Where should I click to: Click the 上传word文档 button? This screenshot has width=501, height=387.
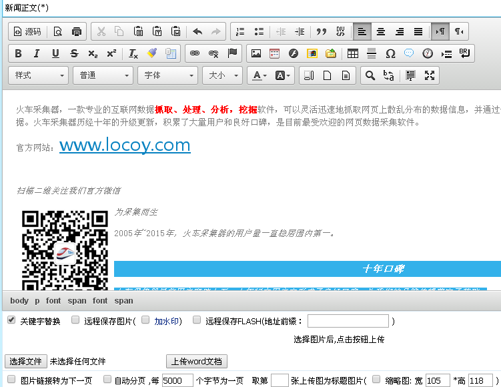pos(197,362)
